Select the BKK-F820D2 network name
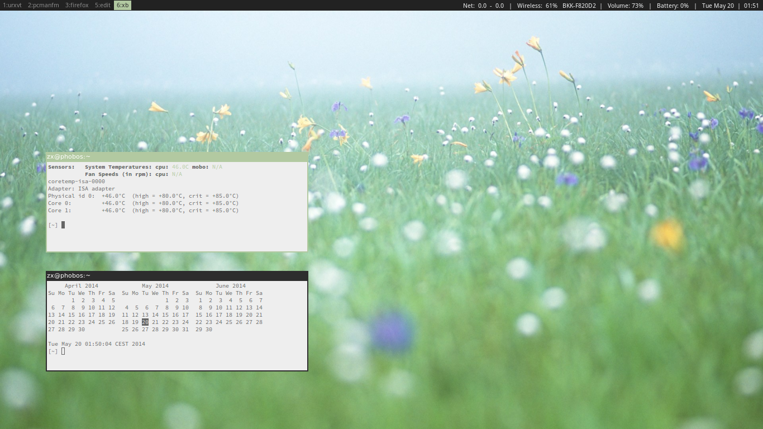Viewport: 763px width, 429px height. [579, 6]
